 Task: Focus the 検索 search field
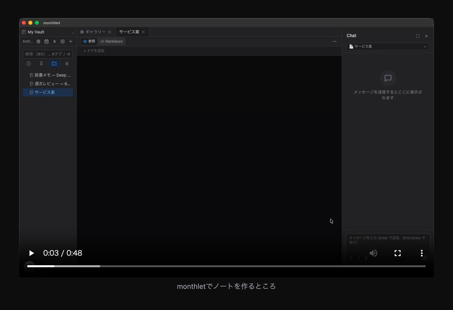coord(48,54)
